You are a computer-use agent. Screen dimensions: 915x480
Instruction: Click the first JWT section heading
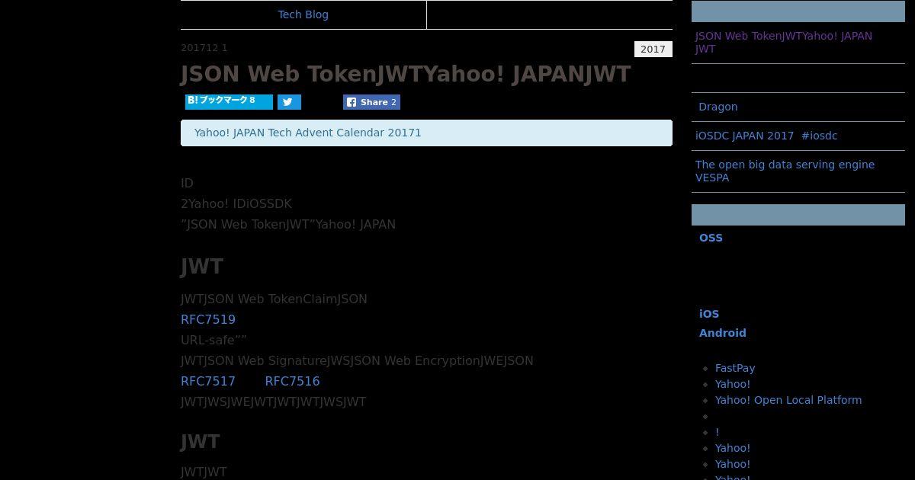(x=202, y=267)
